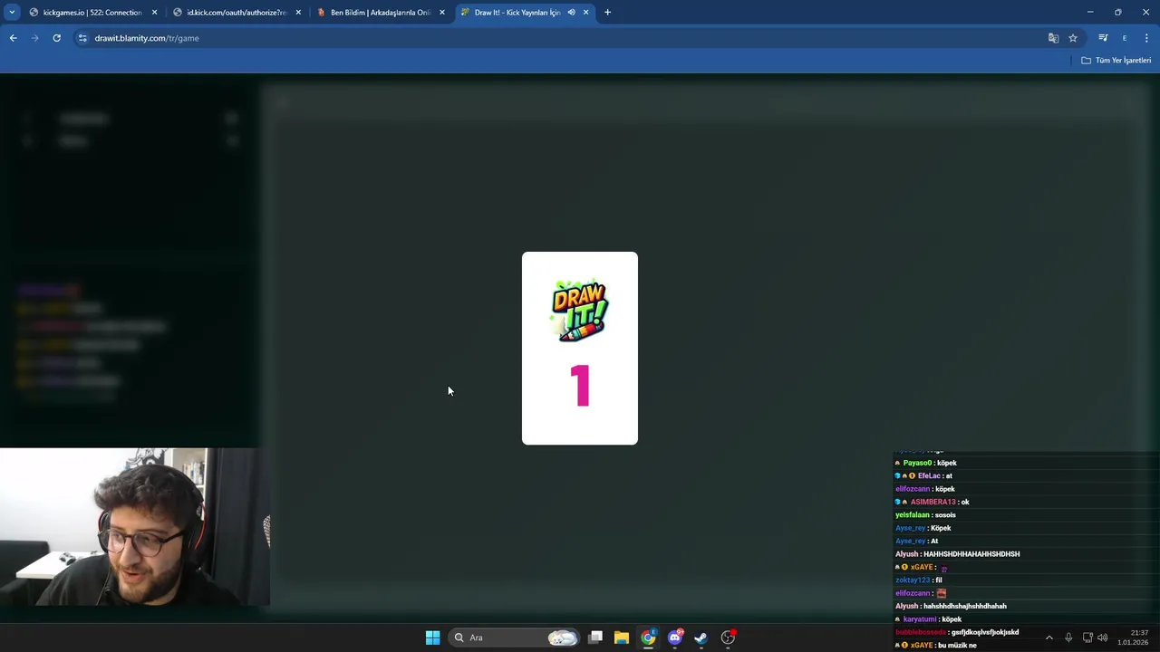Open Steam from the taskbar
Viewport: 1160px width, 652px height.
[701, 638]
